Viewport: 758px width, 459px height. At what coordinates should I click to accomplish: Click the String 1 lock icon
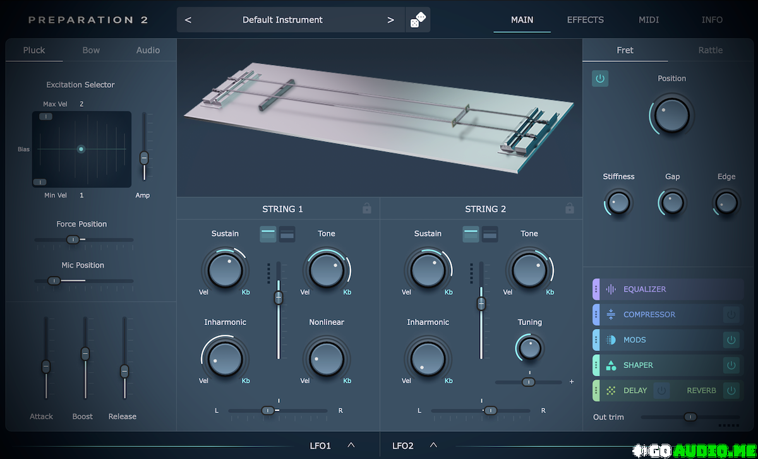point(367,208)
